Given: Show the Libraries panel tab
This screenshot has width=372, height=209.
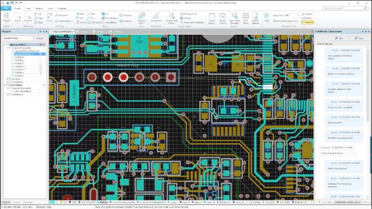Looking at the screenshot, I should [16, 202].
